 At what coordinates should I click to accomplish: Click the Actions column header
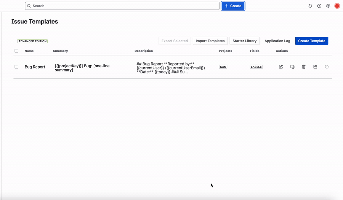click(282, 51)
